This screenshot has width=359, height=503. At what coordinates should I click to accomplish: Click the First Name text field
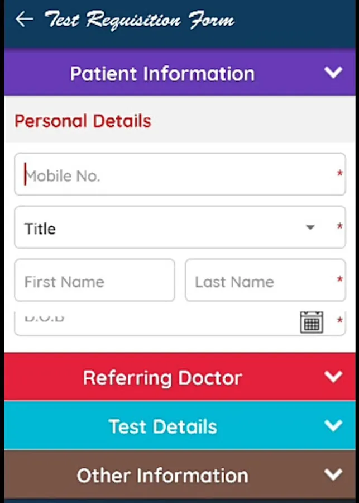tap(94, 281)
